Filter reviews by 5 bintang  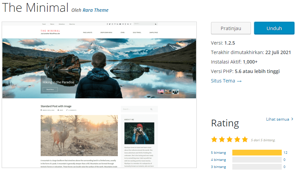coord(218,152)
